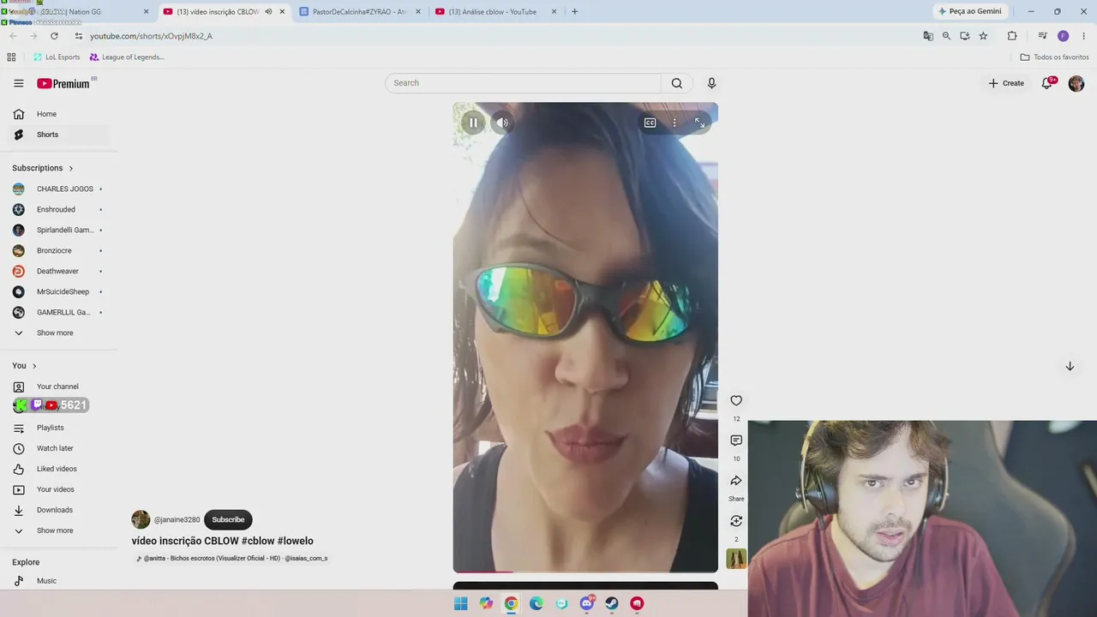The width and height of the screenshot is (1097, 617).
Task: Like the Short with heart icon
Action: pos(736,400)
